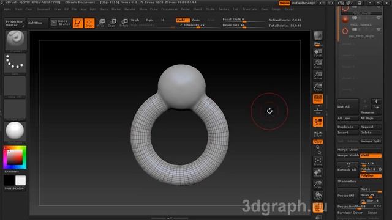Click the move subtool down arrow
Screen dimensions: 392x220
coord(376,101)
